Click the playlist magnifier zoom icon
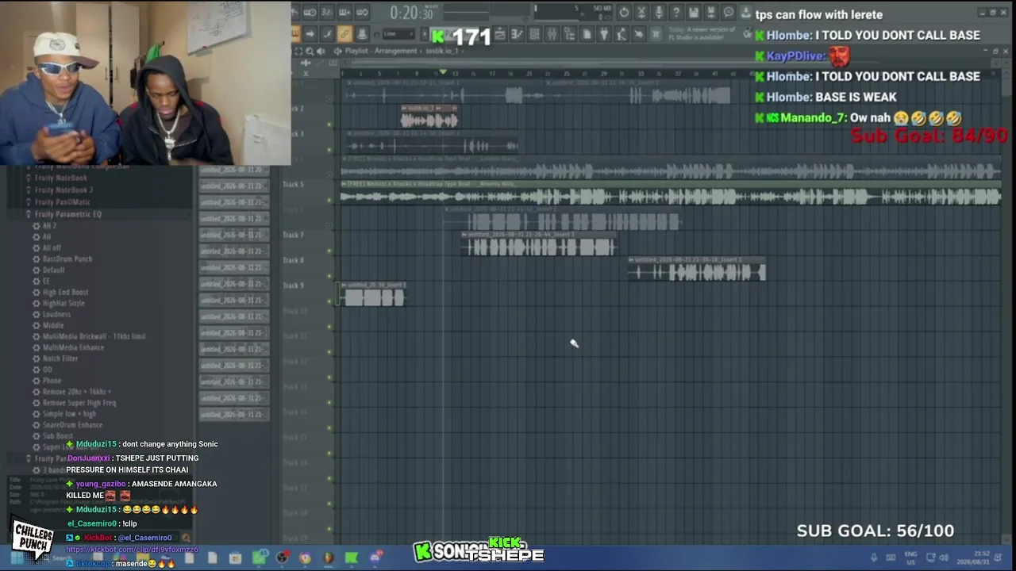This screenshot has height=571, width=1016. coord(310,51)
